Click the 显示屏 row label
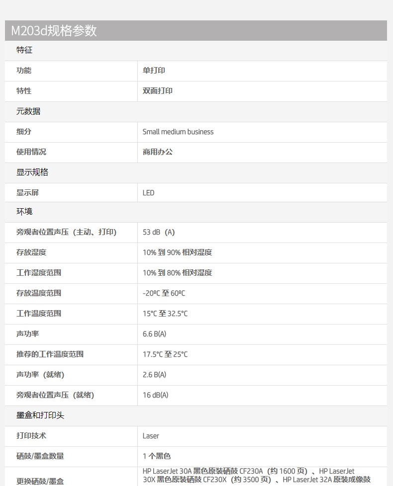Screen dimensions: 393x486 pos(27,193)
